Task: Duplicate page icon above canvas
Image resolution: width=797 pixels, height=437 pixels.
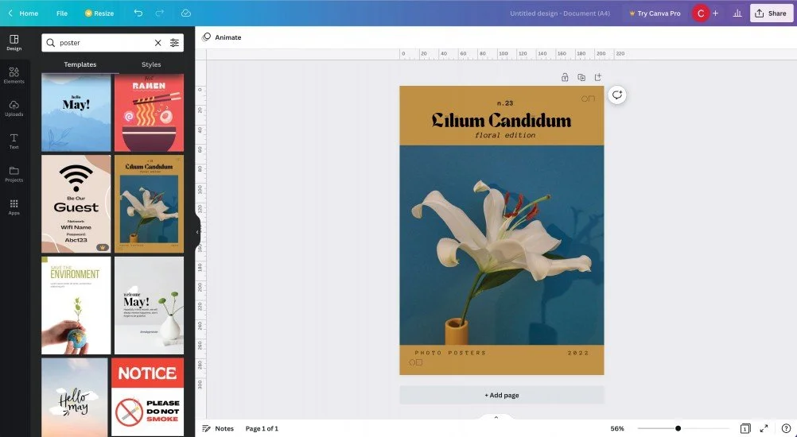Action: pyautogui.click(x=581, y=77)
